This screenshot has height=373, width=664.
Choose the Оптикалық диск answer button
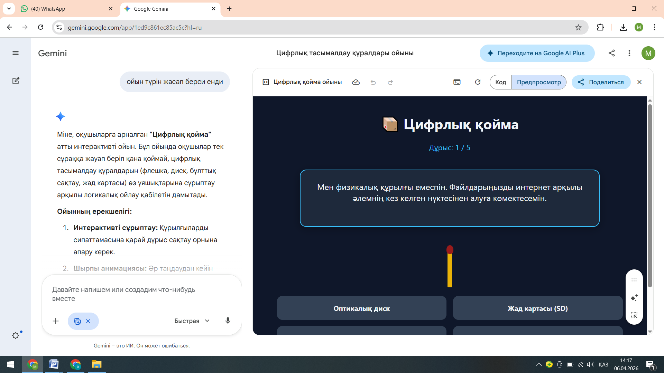[x=361, y=308]
